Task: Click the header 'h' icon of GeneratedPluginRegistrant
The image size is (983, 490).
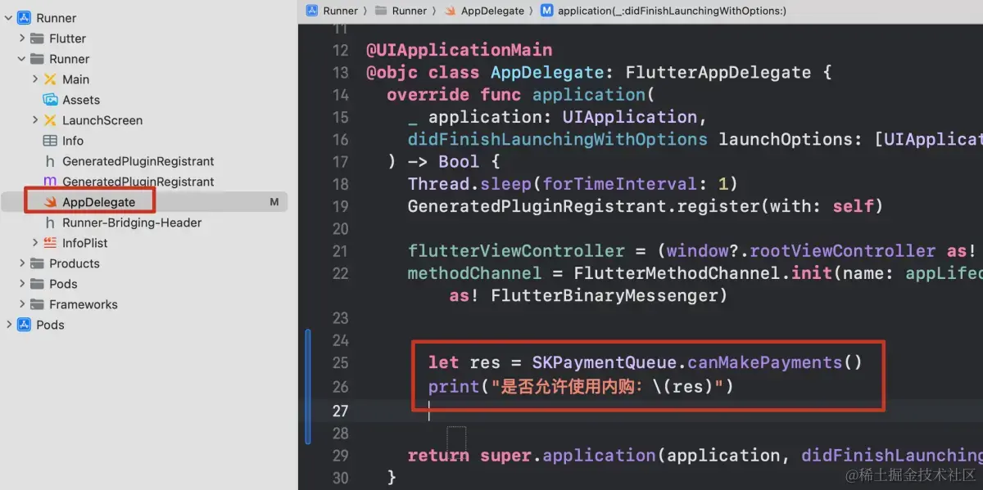Action: tap(50, 161)
